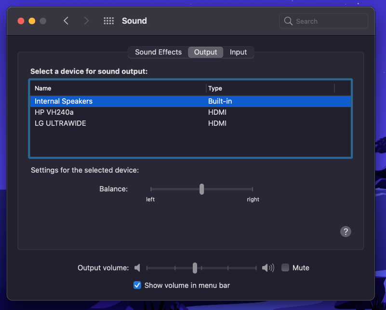Toggle the Mute checkbox
Screen dimensions: 386x310
[285, 268]
